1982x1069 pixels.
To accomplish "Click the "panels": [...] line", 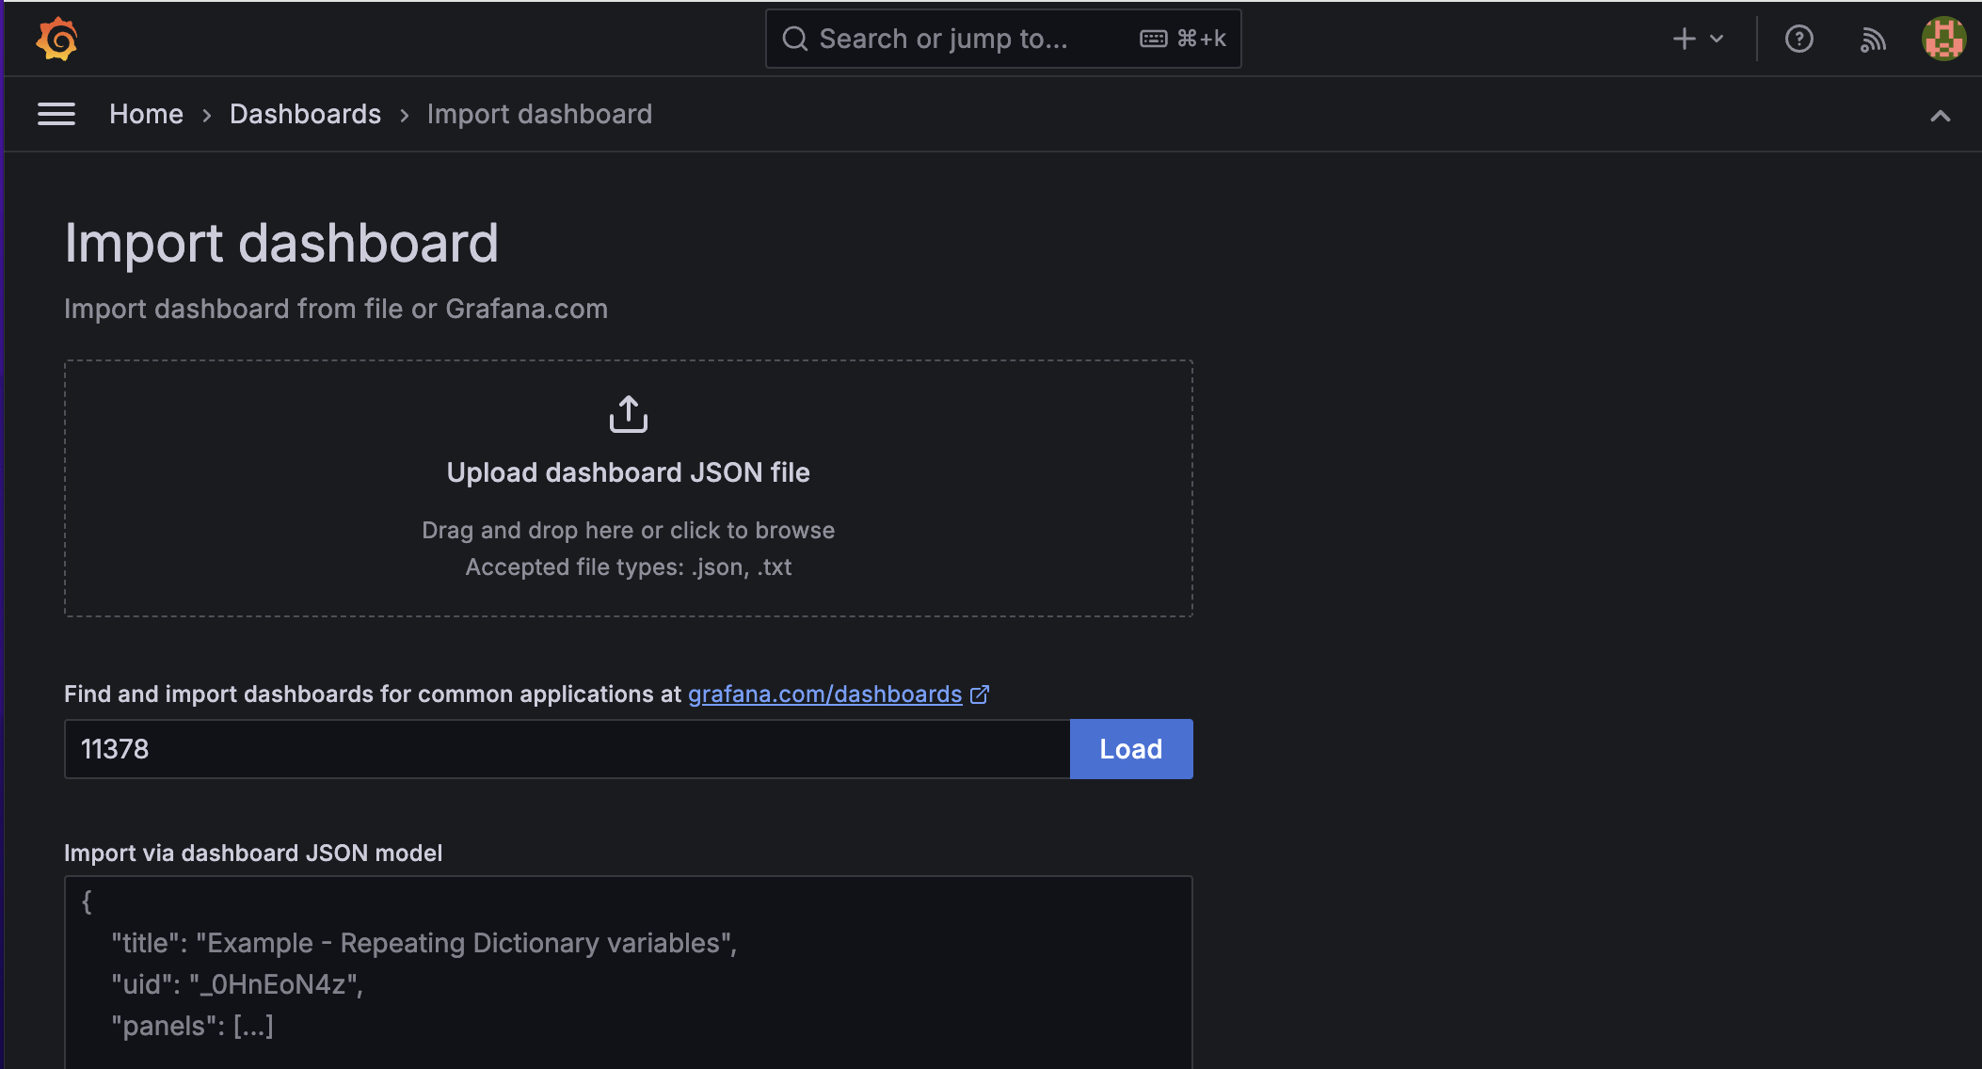I will (x=193, y=1026).
